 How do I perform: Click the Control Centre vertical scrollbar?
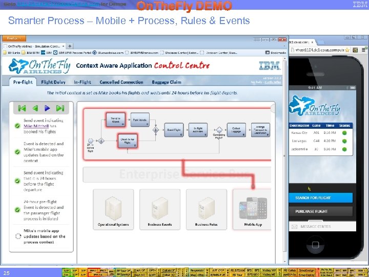284,160
